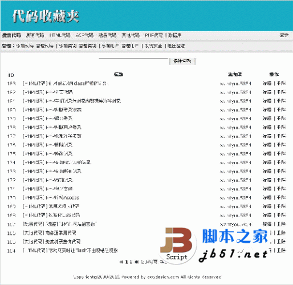Click page 1 in the pagination

coord(127,262)
